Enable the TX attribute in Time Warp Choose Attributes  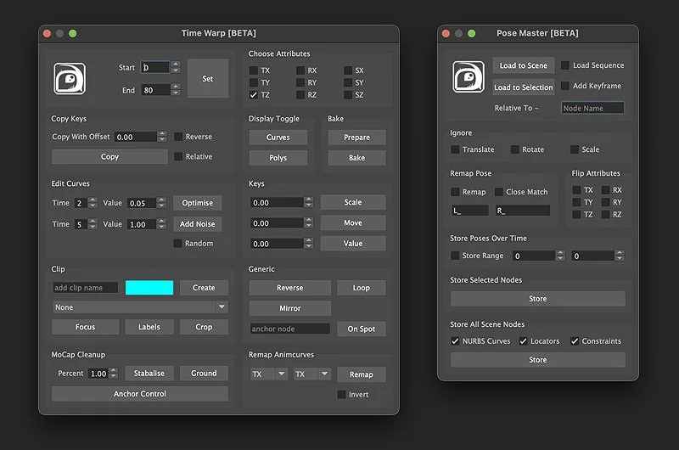[254, 70]
